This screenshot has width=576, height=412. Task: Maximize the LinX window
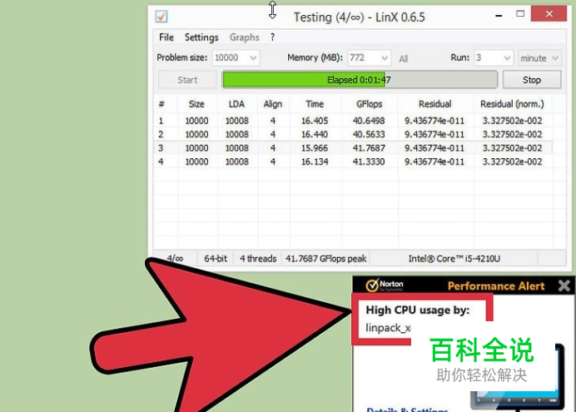tap(520, 14)
